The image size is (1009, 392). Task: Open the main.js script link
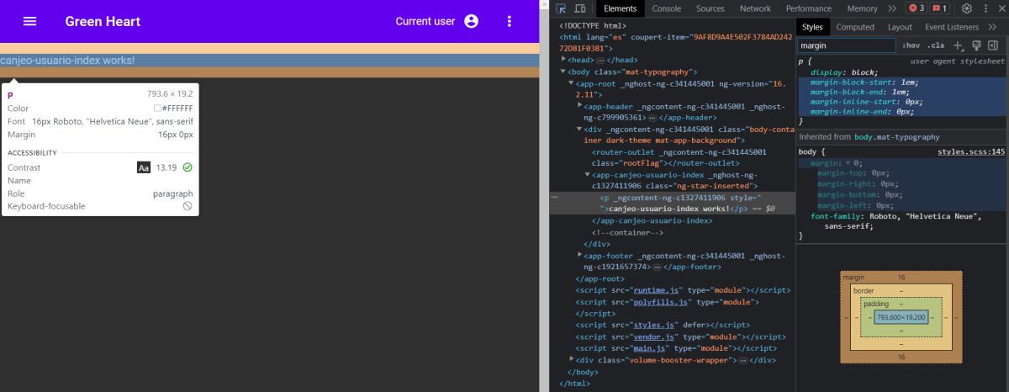651,348
